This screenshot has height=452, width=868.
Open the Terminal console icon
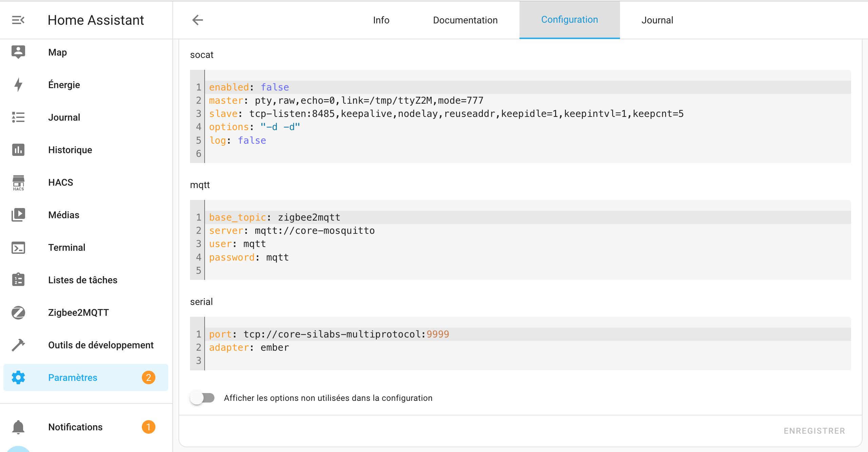18,247
